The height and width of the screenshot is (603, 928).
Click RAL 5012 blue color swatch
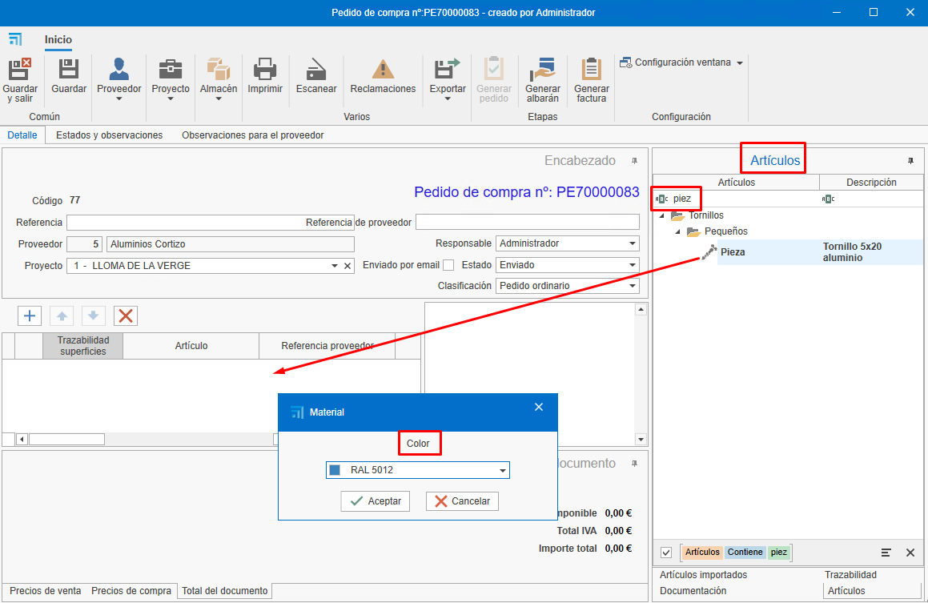click(335, 470)
